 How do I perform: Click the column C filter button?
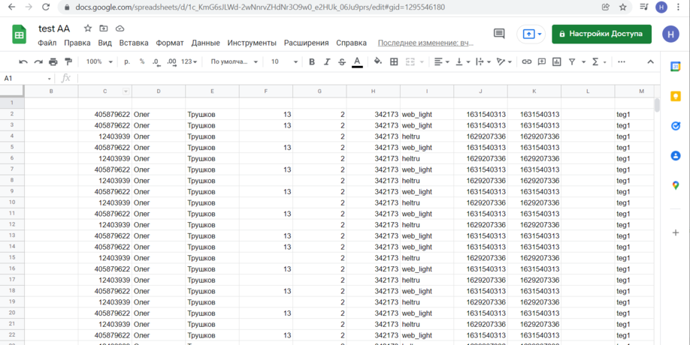coord(126,91)
